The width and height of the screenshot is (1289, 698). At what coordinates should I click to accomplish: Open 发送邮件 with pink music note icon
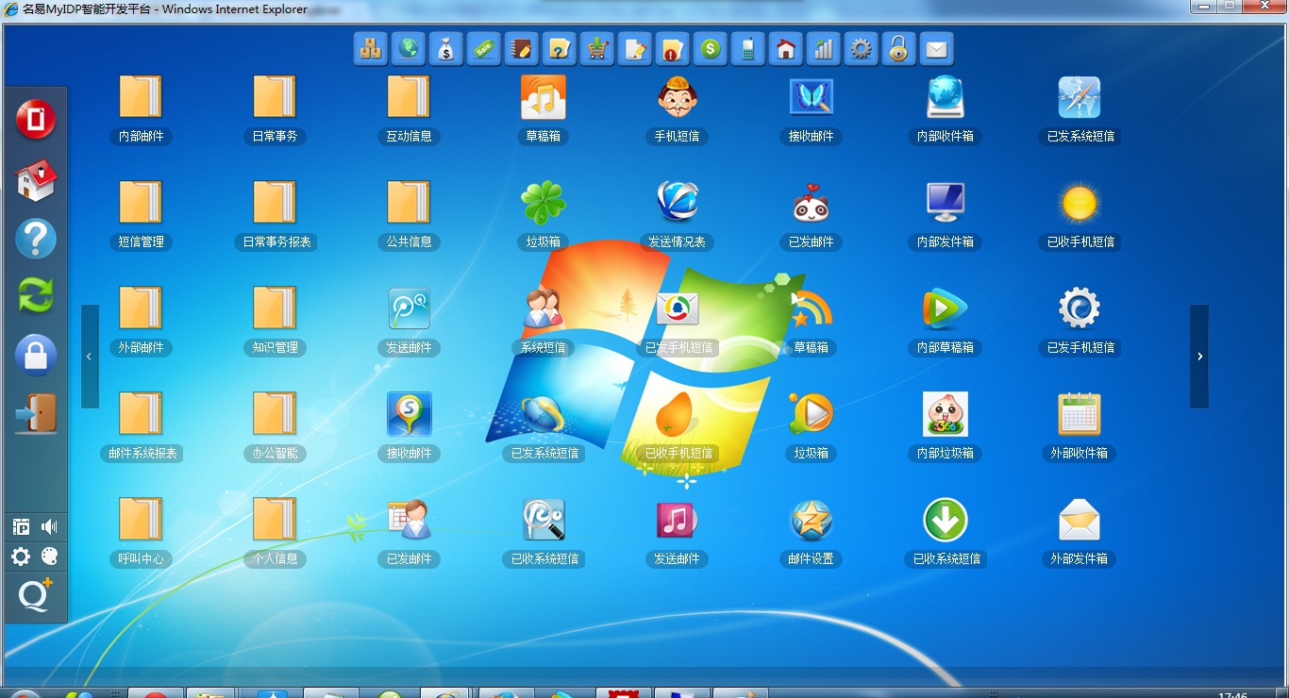(x=677, y=519)
